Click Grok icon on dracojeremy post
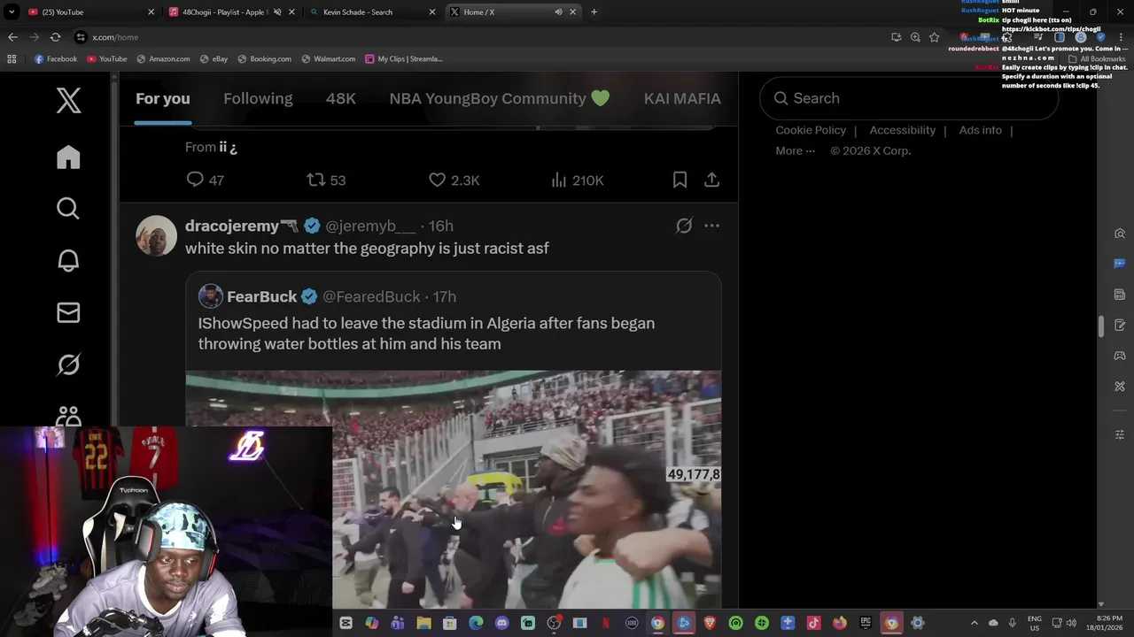The width and height of the screenshot is (1134, 637). click(x=684, y=226)
